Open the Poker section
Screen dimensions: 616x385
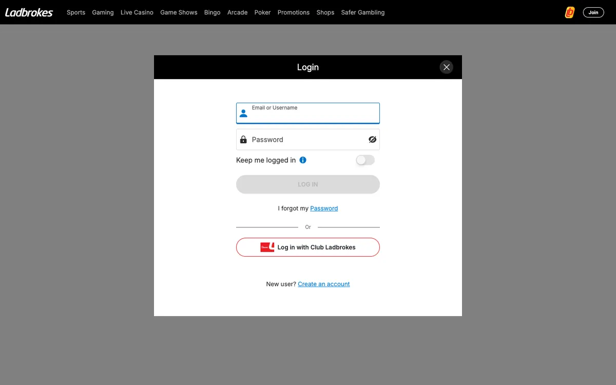[x=262, y=12]
